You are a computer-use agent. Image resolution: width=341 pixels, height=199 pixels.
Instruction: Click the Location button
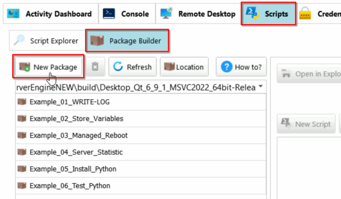tap(184, 67)
